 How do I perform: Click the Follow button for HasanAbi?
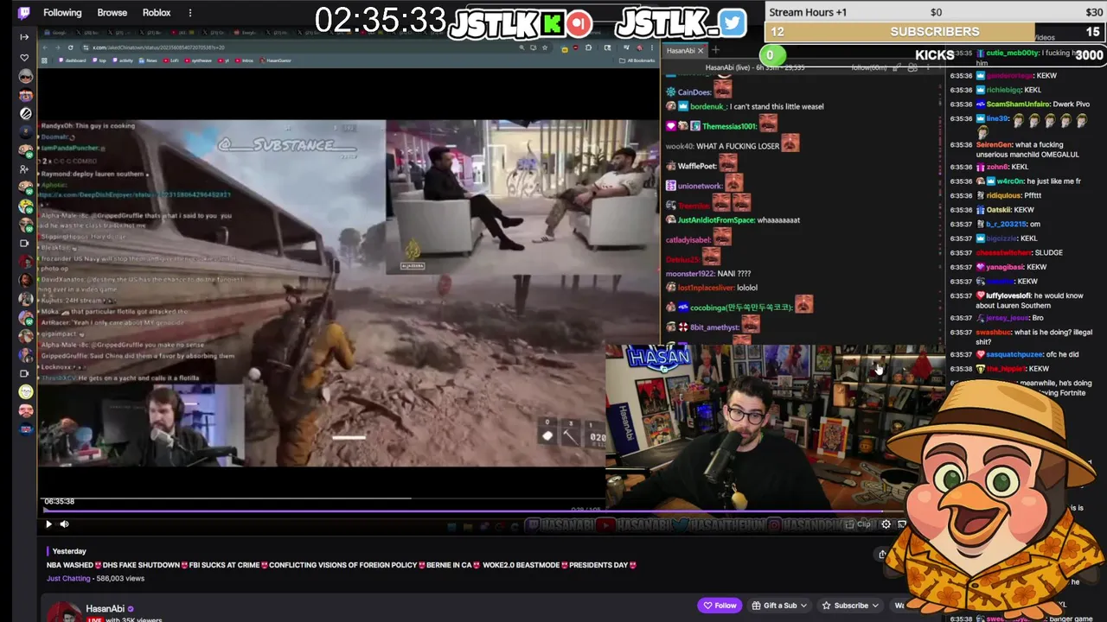[720, 606]
